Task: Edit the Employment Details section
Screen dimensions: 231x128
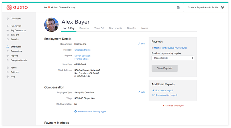Action: [x=142, y=44]
